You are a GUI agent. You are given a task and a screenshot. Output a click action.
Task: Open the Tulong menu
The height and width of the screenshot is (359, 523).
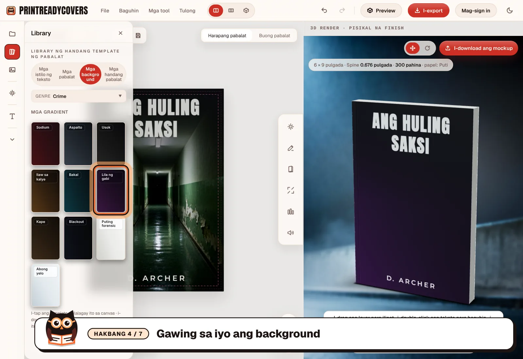pyautogui.click(x=187, y=10)
